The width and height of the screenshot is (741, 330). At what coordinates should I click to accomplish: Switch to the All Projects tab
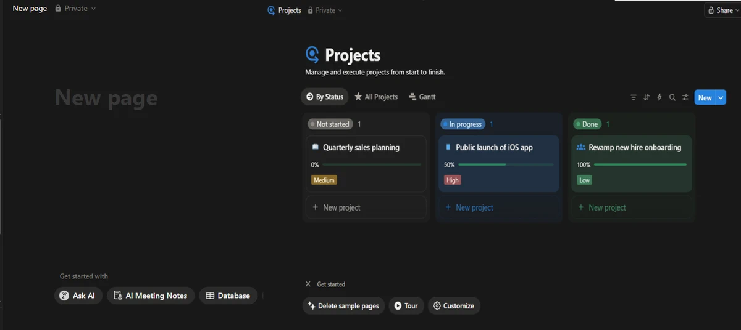pyautogui.click(x=376, y=97)
